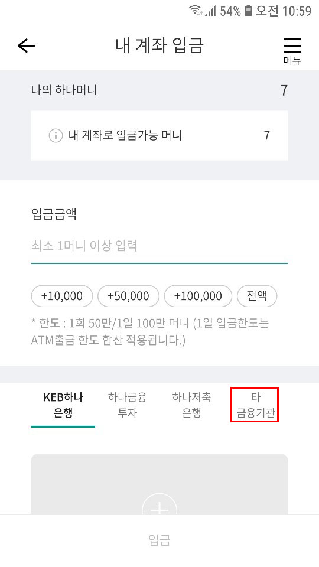Switch to 하나저축 은행 tab

[191, 405]
